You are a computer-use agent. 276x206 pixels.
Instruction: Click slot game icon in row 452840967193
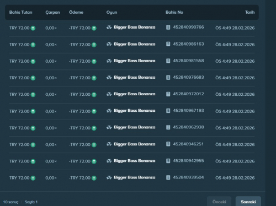(x=109, y=111)
